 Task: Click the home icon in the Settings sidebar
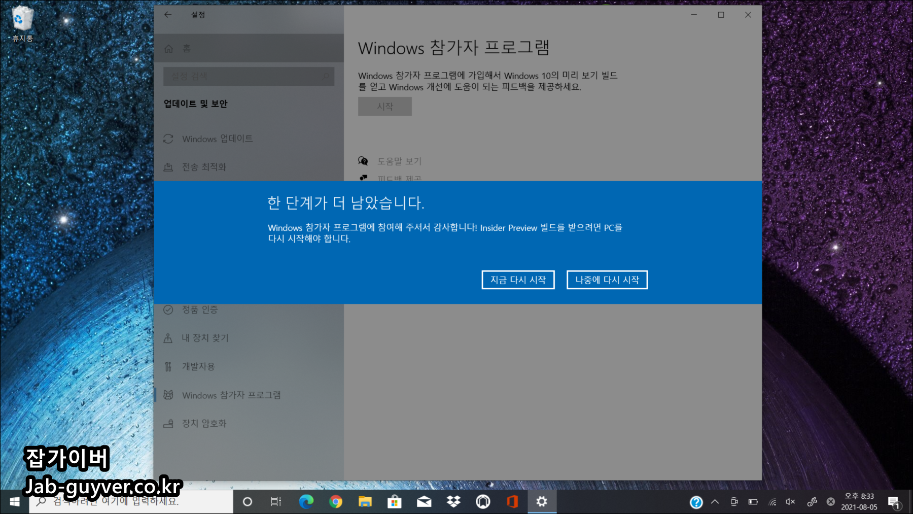click(x=169, y=49)
